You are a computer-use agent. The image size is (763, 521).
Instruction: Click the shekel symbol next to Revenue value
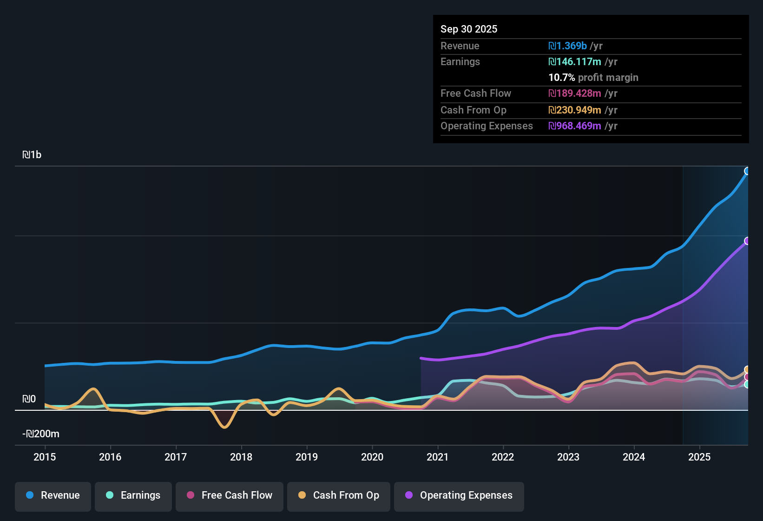pos(552,46)
